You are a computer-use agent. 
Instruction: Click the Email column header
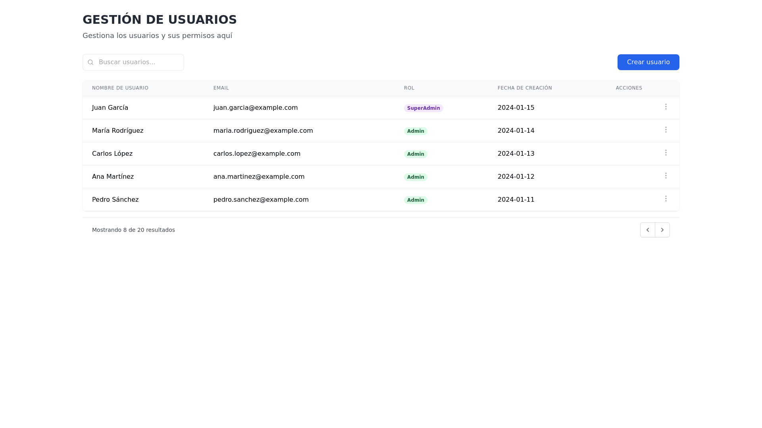(221, 88)
